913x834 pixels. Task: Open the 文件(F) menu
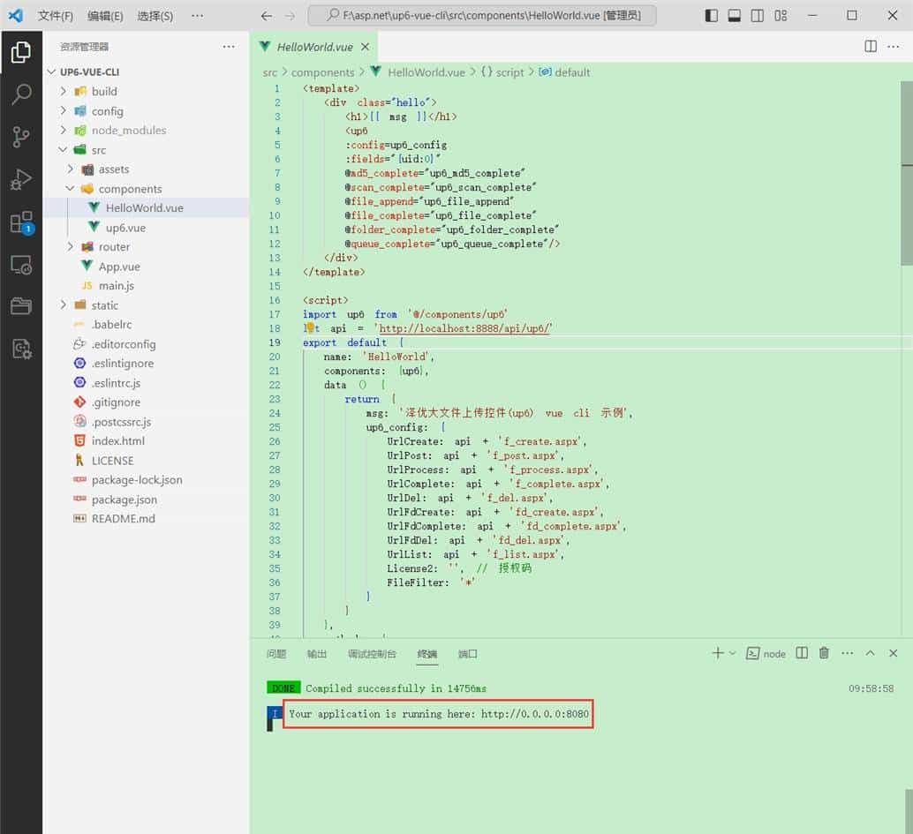(55, 16)
